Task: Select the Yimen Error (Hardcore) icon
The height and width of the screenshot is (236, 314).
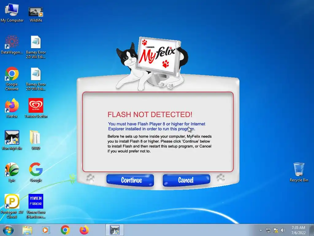Action: (36, 206)
